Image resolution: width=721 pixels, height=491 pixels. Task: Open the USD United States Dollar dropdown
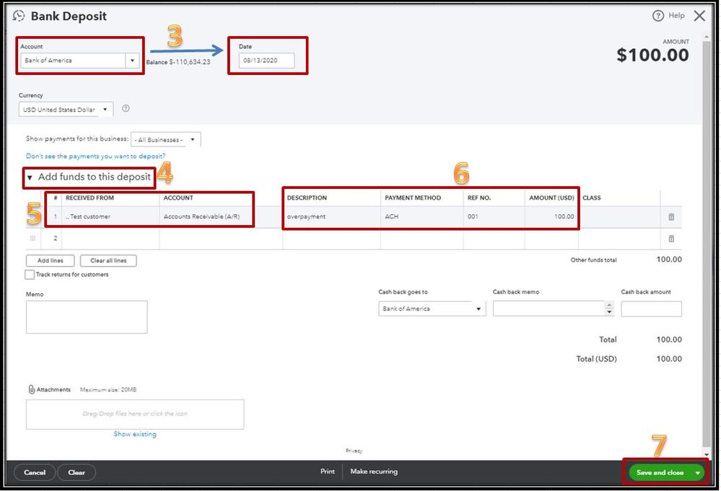[105, 110]
